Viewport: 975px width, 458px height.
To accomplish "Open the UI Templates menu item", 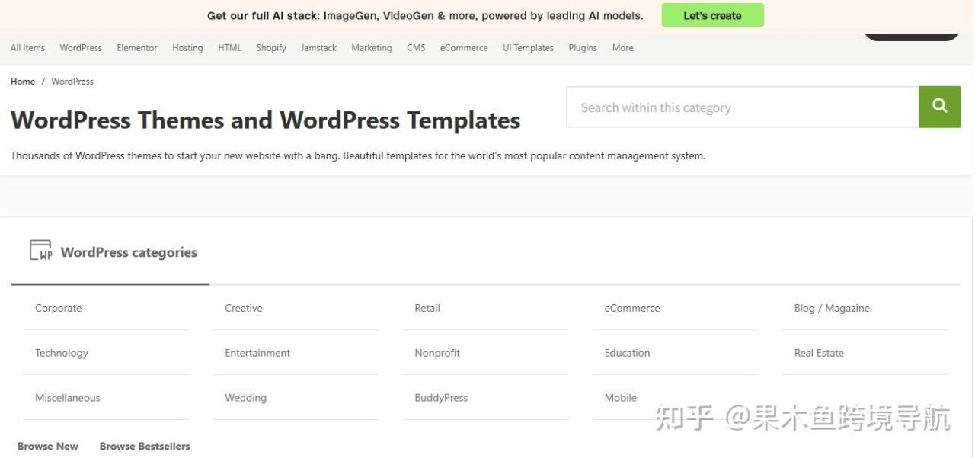I will tap(528, 47).
